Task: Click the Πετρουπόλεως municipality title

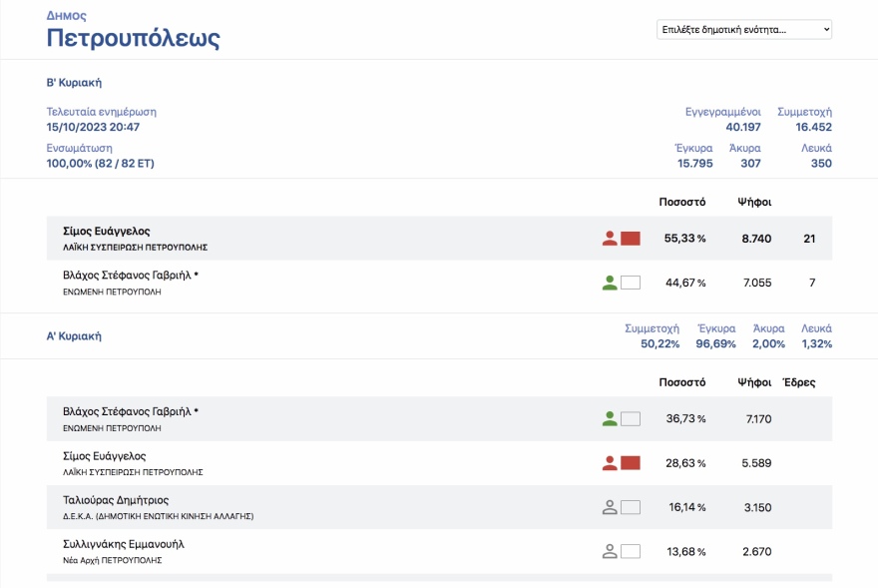Action: pos(133,39)
